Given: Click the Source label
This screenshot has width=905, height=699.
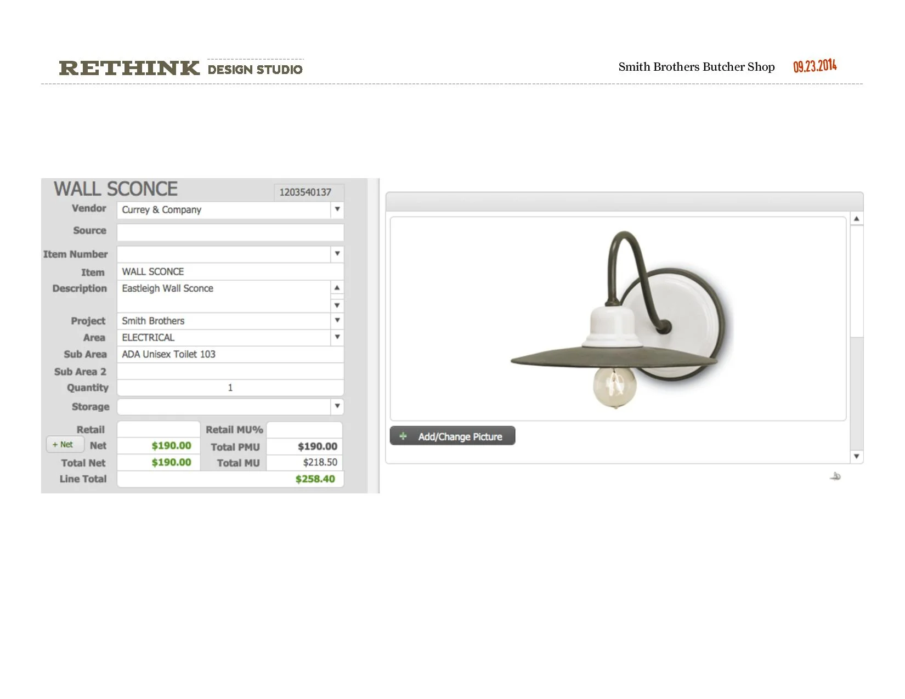Looking at the screenshot, I should pos(90,230).
